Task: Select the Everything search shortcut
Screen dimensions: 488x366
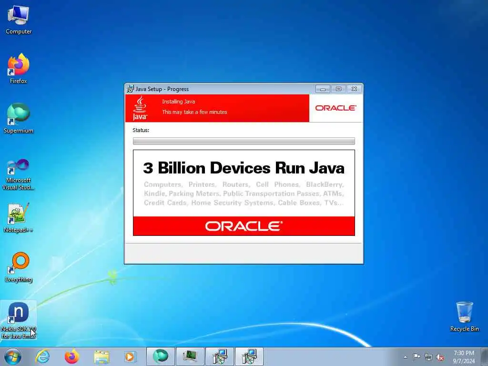Action: [19, 267]
